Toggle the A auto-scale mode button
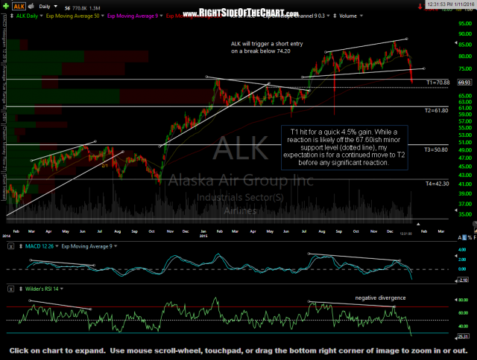This screenshot has width=477, height=360. click(x=460, y=238)
